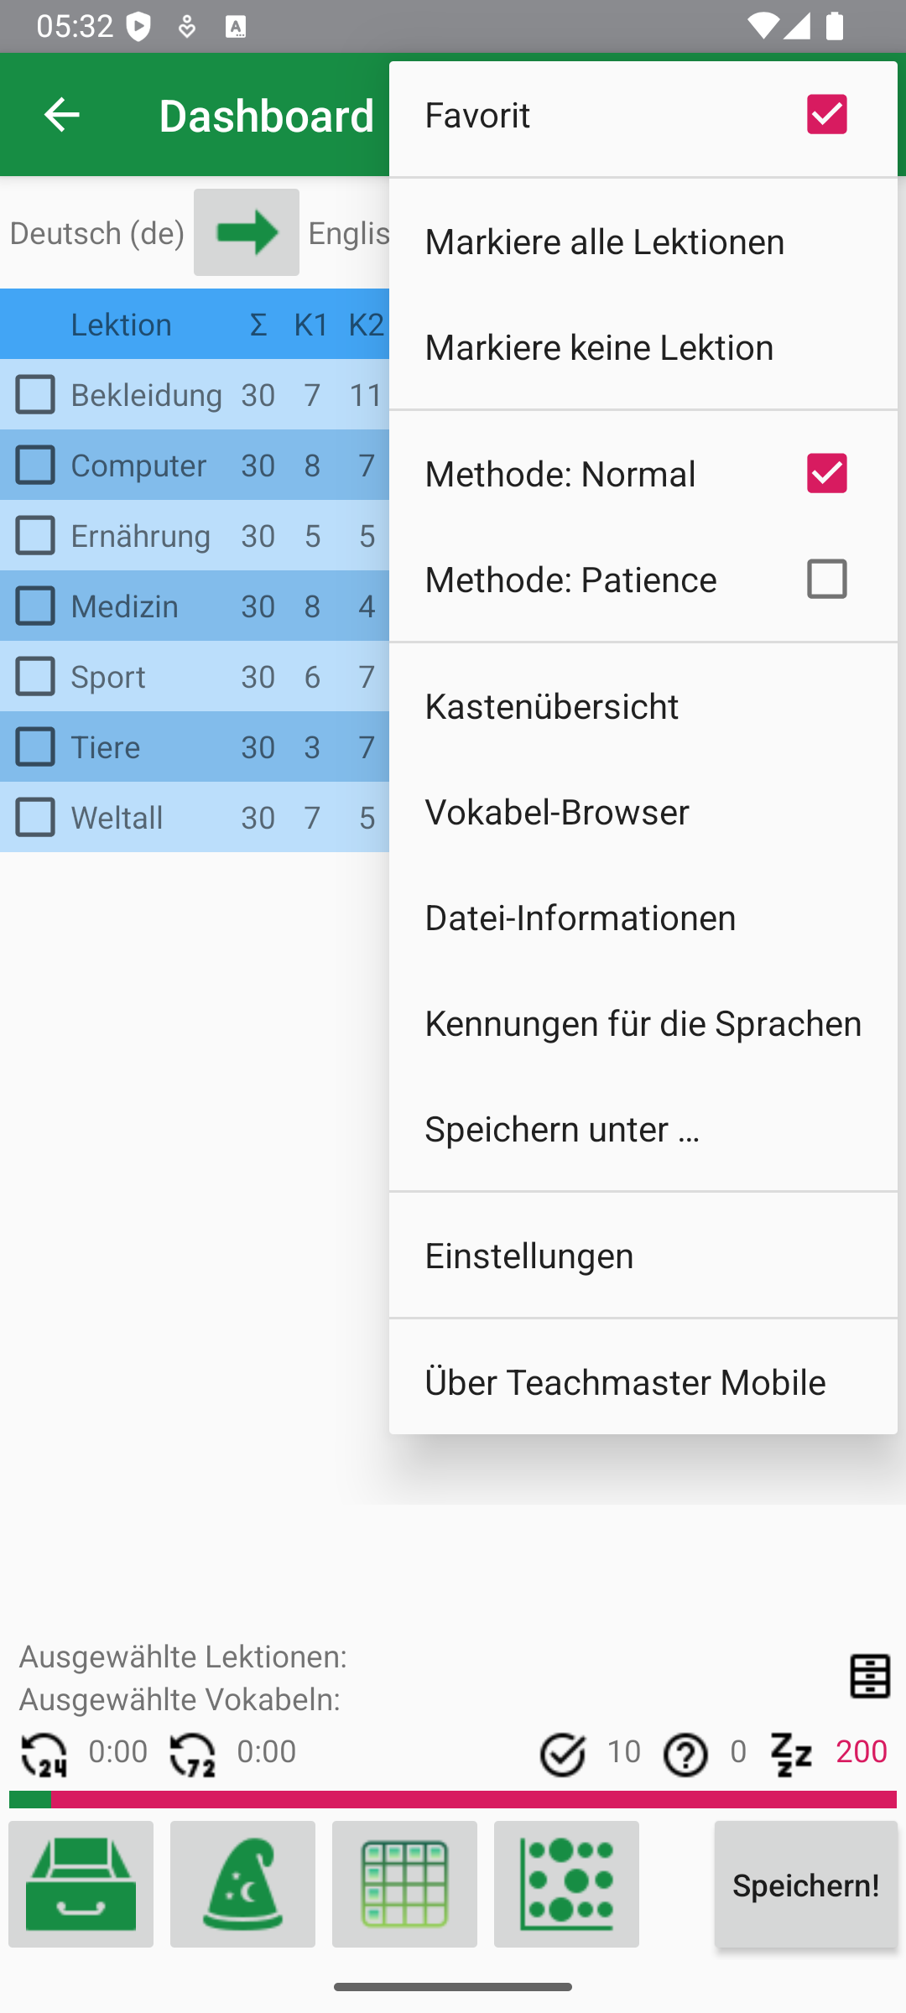Viewport: 906px width, 2013px height.
Task: Enable the Methode: Patience checkbox
Action: coord(826,579)
